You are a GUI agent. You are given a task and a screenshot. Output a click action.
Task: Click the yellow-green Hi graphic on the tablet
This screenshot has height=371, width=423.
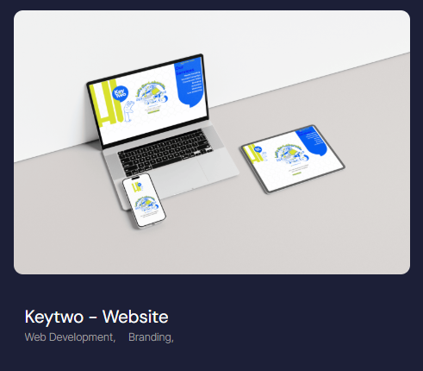[252, 154]
